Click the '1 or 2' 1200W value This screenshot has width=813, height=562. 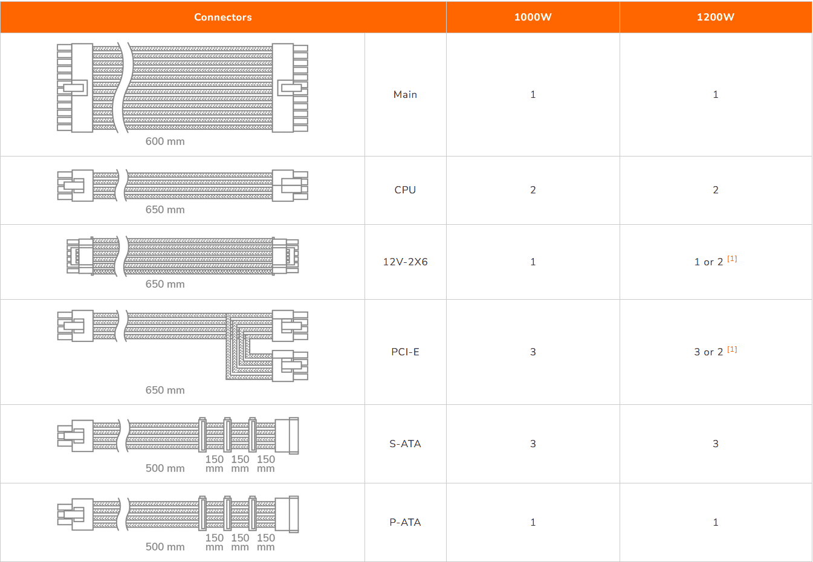tap(708, 262)
